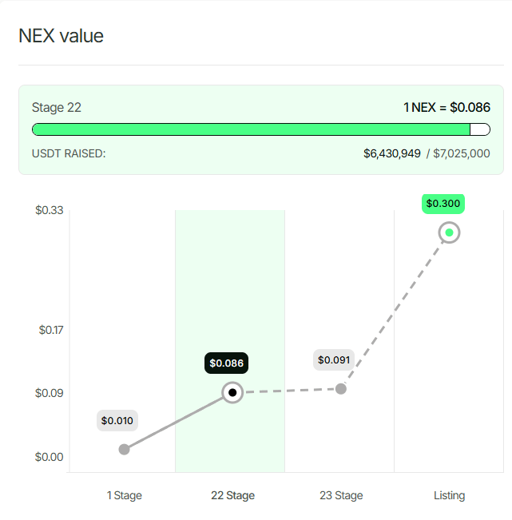Click the Stage 1 gray data point
Screen dimensions: 512x520
coord(124,450)
